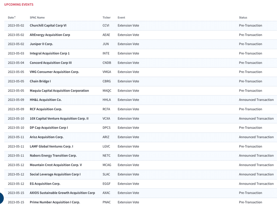Select Social Leverage Acquisition Corp I
This screenshot has height=206, width=277.
pyautogui.click(x=55, y=174)
